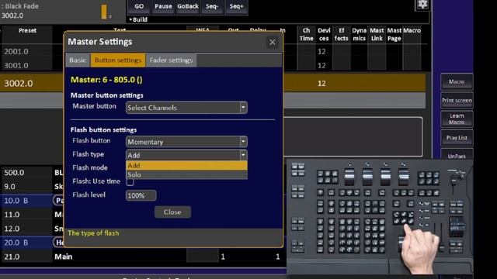Click the Mast Link column header

tap(377, 34)
